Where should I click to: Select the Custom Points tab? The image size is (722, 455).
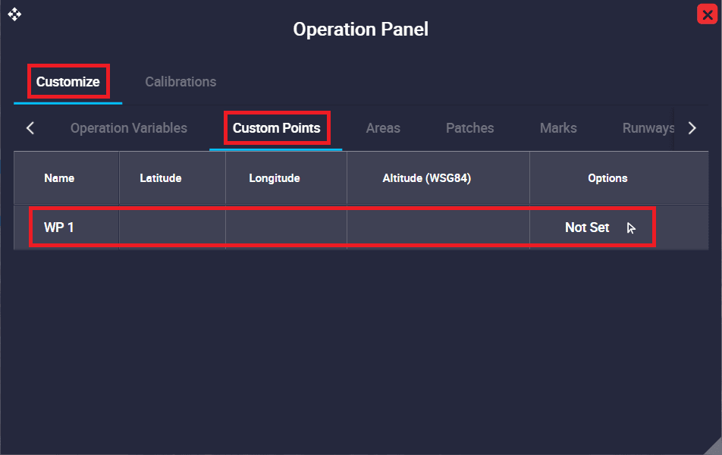click(276, 128)
